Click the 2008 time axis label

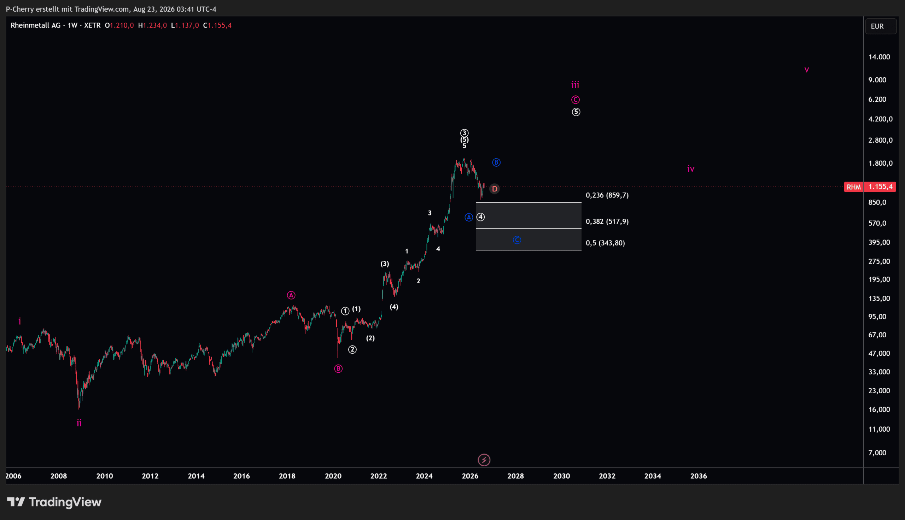tap(59, 476)
